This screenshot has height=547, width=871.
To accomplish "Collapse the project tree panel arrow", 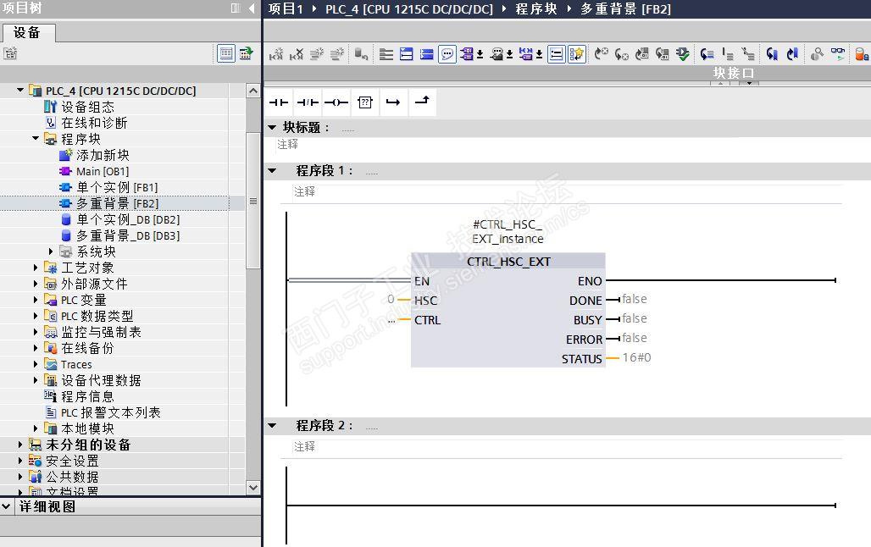I will pos(252,8).
